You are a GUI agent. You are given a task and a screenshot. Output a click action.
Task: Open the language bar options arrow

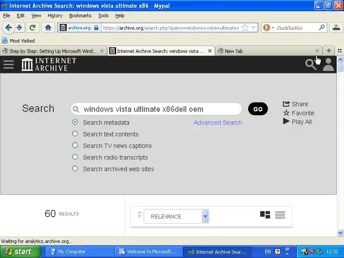pyautogui.click(x=287, y=254)
